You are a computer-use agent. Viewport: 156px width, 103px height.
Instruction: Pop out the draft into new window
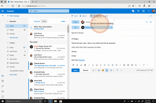point(150,16)
